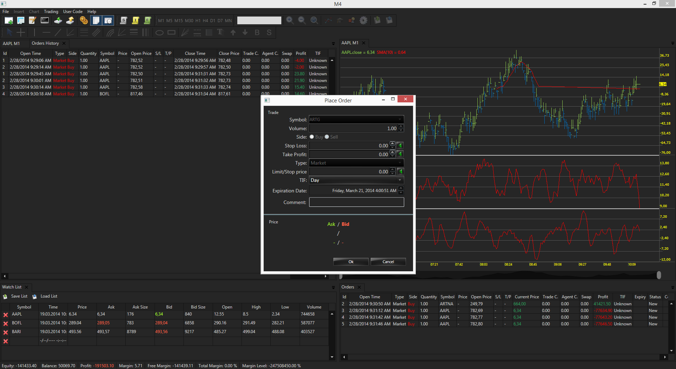Switch to the Orders History tab
The image size is (676, 369).
click(x=45, y=43)
